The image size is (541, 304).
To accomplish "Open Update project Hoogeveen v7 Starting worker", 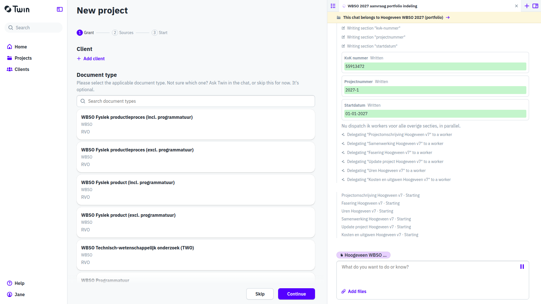I will click(376, 227).
